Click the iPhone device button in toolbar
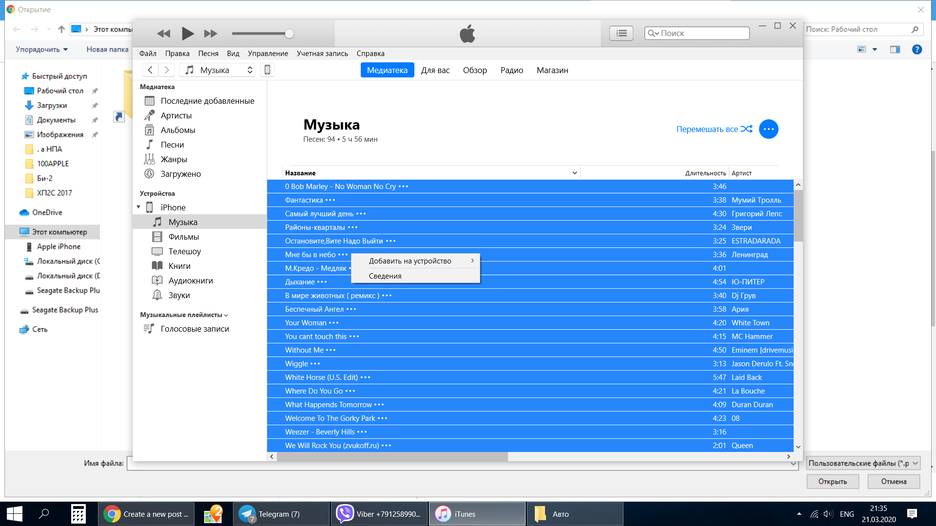936x526 pixels. 267,70
